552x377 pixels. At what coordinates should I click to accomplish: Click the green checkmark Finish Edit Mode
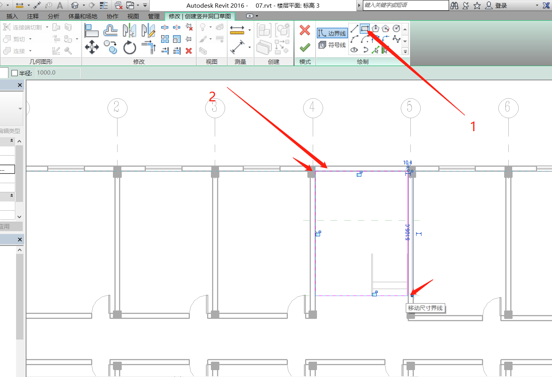pyautogui.click(x=305, y=47)
